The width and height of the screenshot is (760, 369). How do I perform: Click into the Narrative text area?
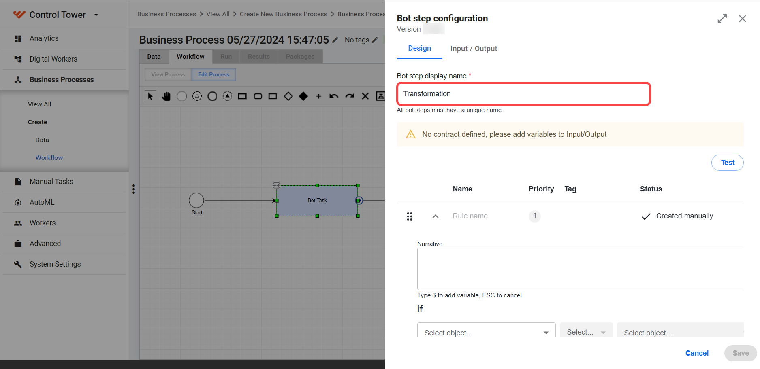point(581,269)
